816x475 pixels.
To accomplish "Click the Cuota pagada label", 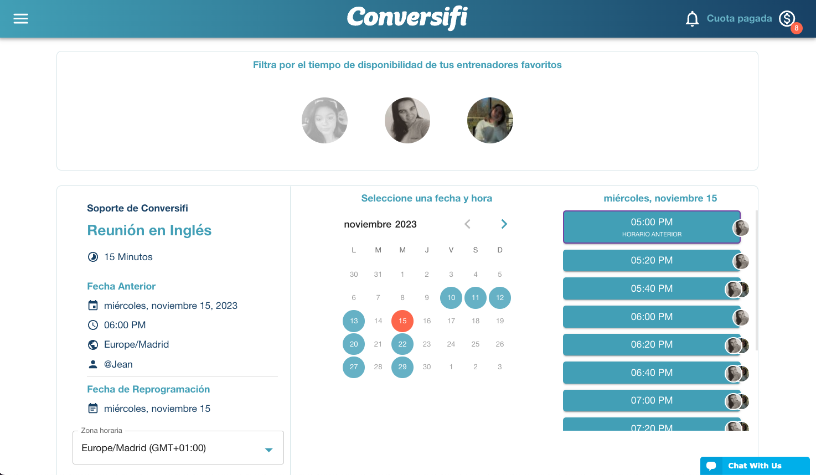I will coord(739,19).
